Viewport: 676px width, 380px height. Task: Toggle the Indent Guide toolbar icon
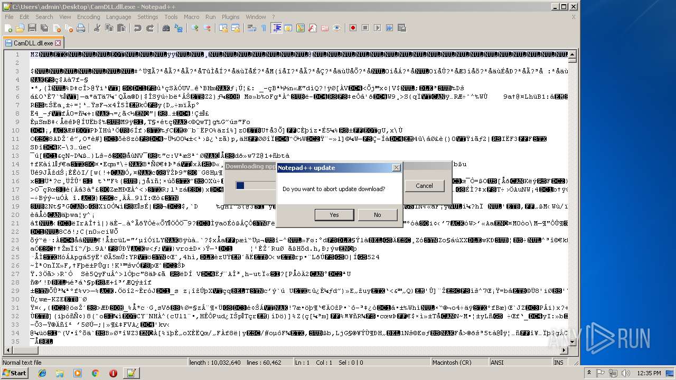tap(276, 28)
